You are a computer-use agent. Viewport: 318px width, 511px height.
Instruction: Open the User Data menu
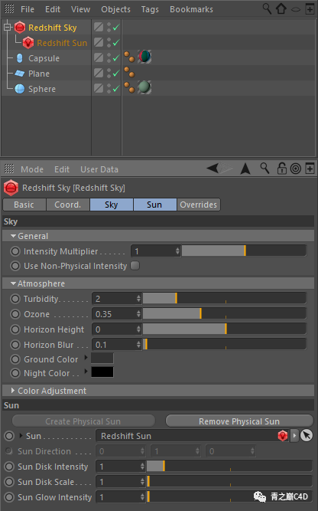99,169
